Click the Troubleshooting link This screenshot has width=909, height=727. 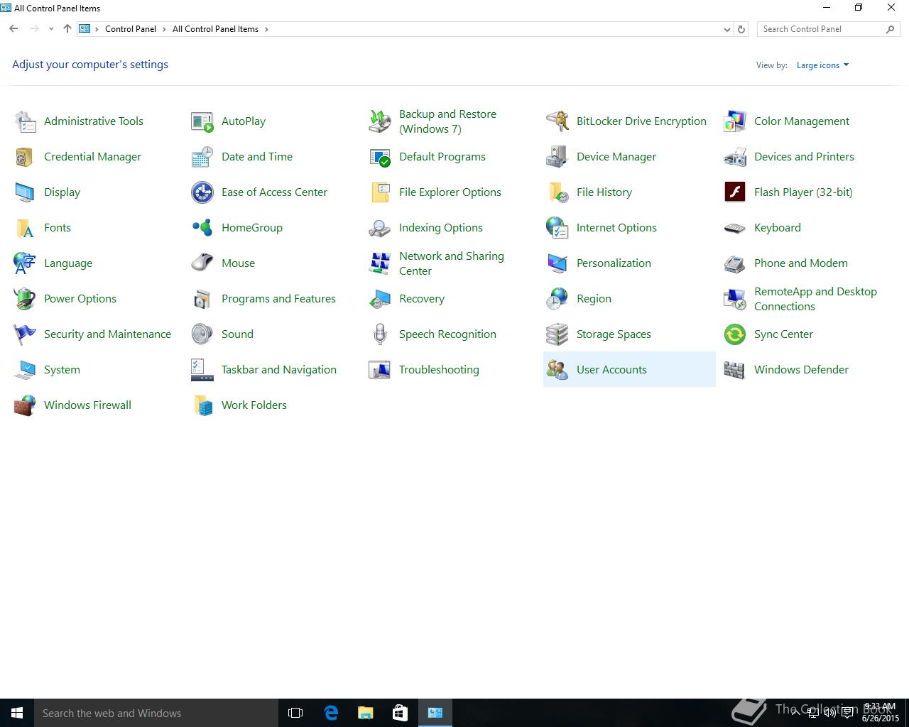(439, 370)
